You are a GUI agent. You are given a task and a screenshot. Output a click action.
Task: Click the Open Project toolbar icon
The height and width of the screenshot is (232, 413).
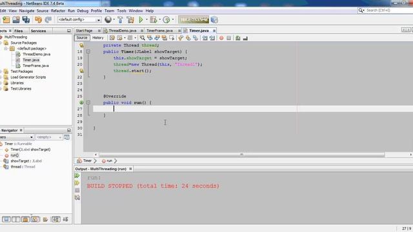[16, 20]
